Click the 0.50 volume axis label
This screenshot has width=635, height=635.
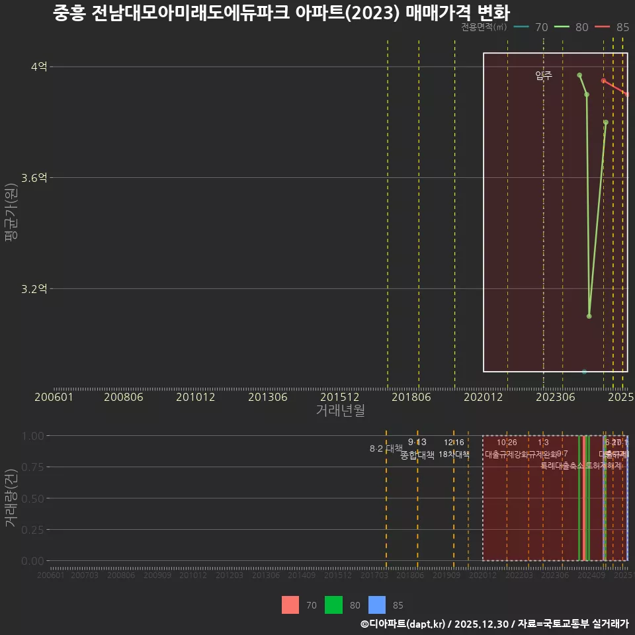pos(32,499)
